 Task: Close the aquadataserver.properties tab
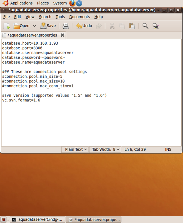point(62,35)
